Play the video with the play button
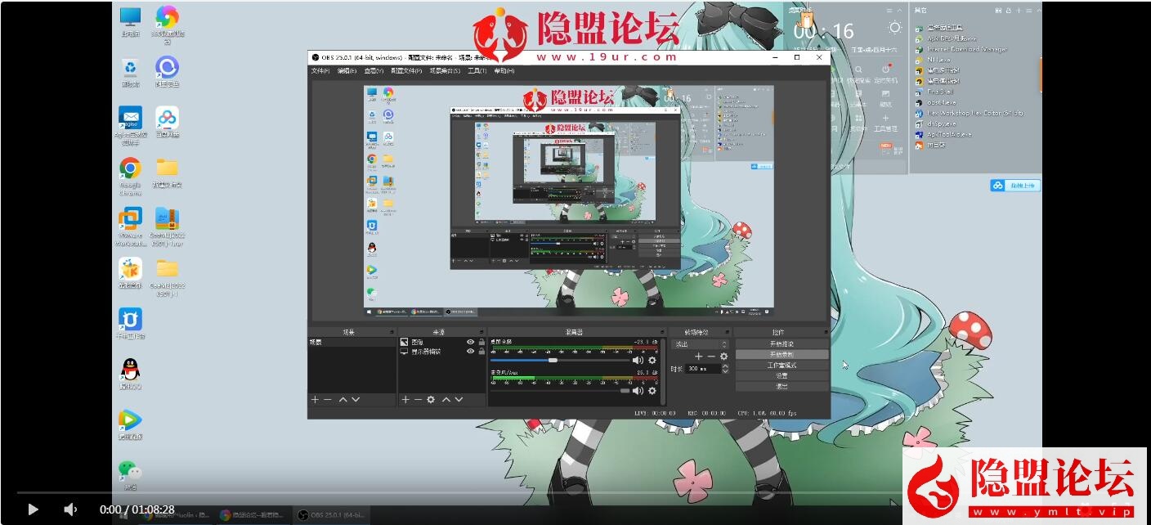The width and height of the screenshot is (1151, 525). pos(33,509)
